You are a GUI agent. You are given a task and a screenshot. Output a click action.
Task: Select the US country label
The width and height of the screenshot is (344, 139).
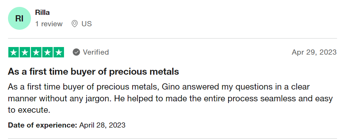tap(87, 24)
